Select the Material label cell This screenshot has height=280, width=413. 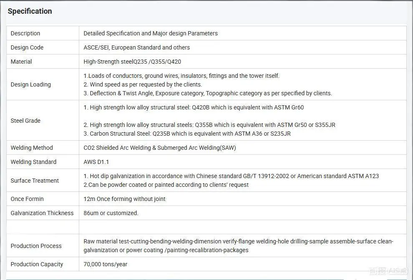point(43,62)
